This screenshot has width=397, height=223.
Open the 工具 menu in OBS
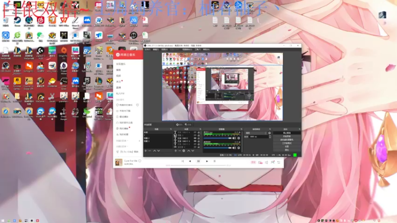tap(198, 50)
